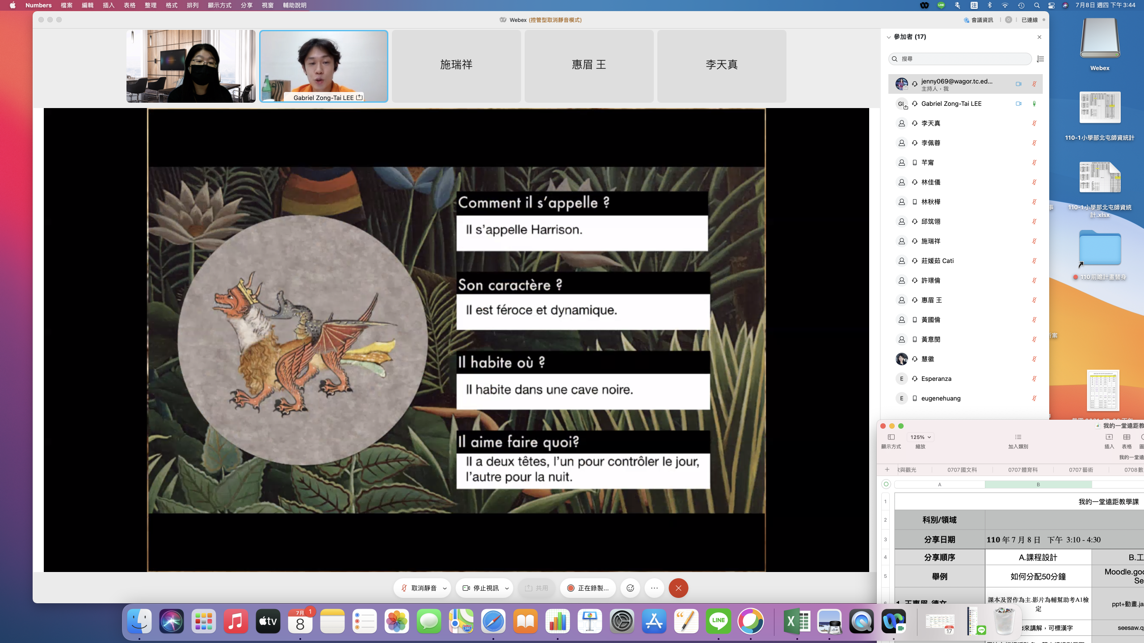Click the 會議資訊 button

pos(979,20)
